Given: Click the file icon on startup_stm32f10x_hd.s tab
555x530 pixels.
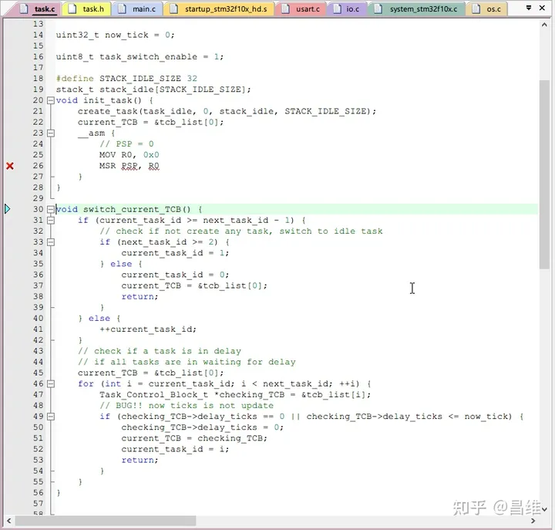Looking at the screenshot, I should point(173,8).
